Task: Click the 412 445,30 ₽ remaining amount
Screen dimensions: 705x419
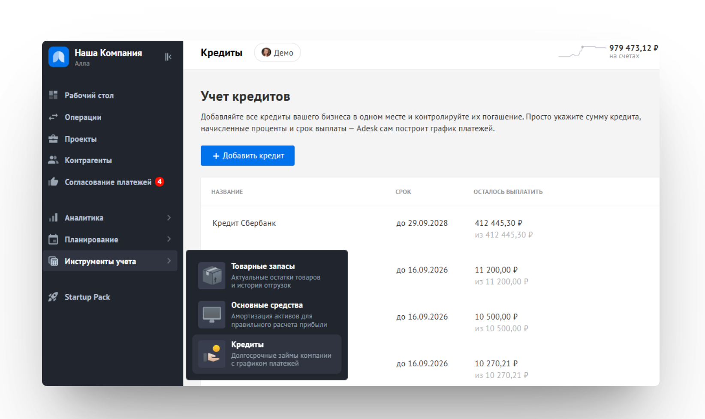Action: click(x=499, y=223)
